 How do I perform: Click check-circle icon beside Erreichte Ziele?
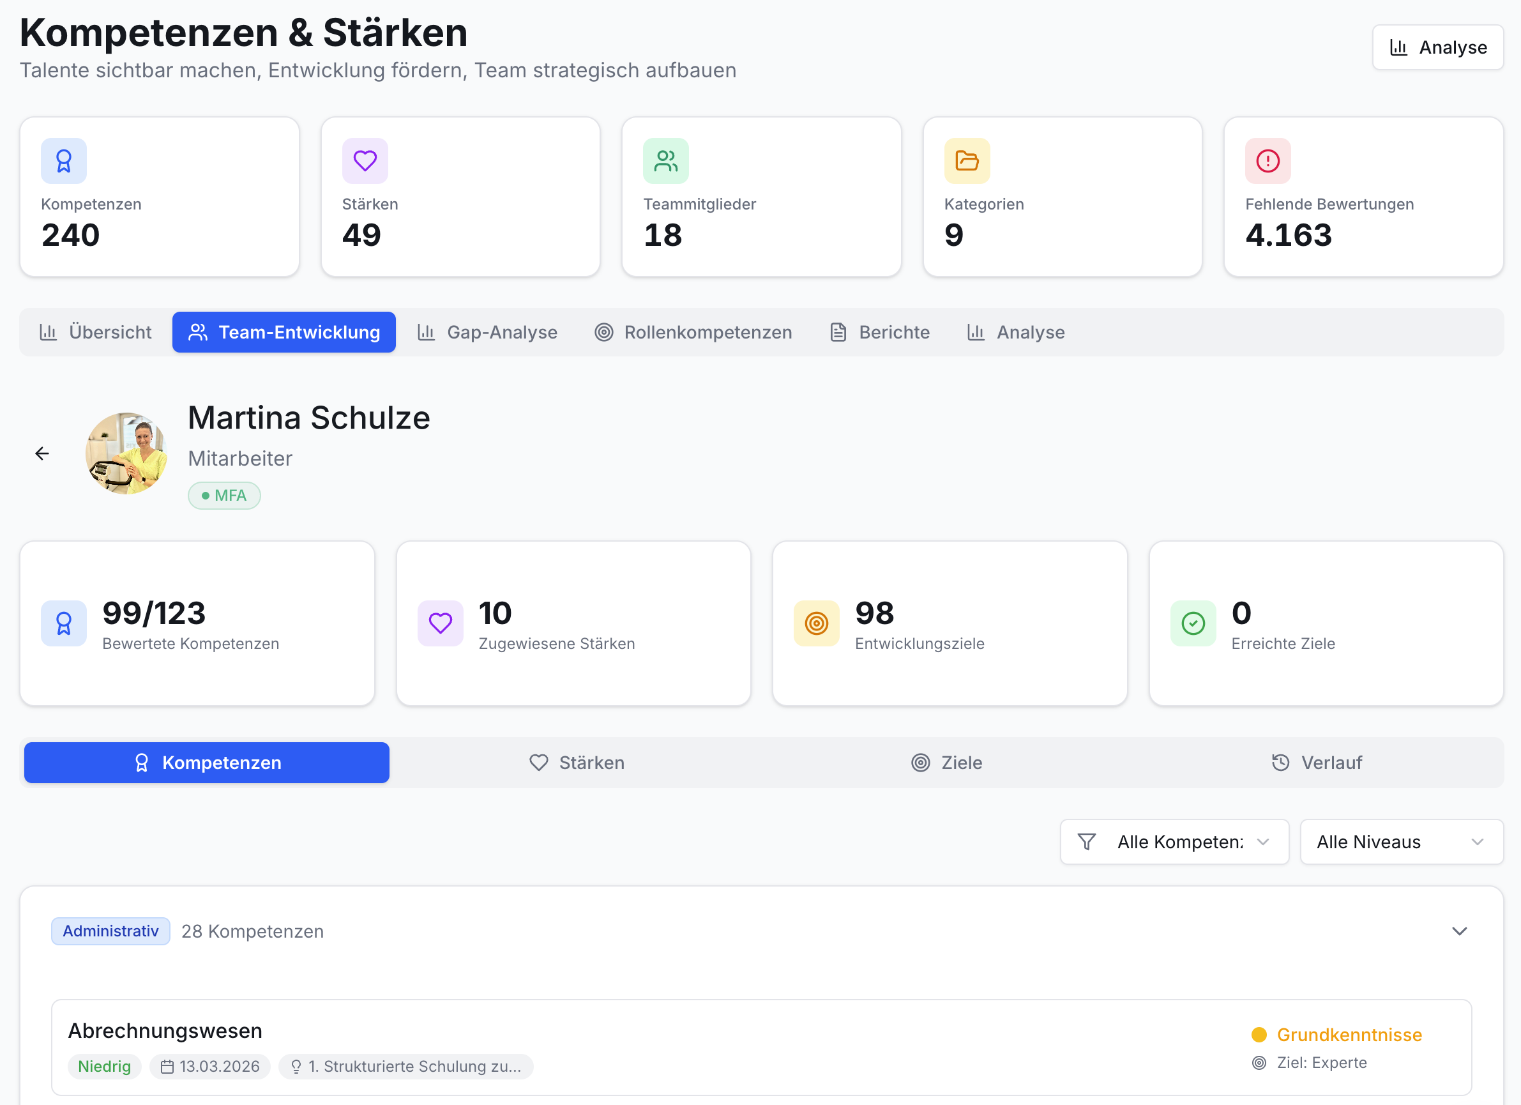point(1193,623)
